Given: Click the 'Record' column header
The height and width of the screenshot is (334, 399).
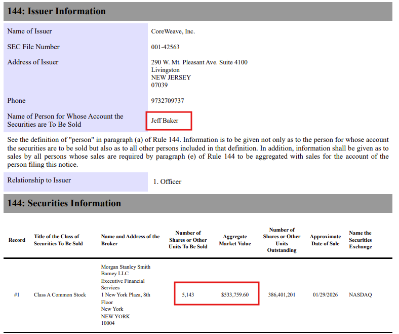Looking at the screenshot, I should 17,240.
